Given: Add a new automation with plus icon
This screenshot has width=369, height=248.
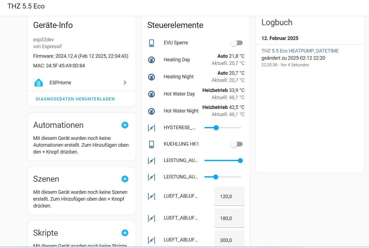Looking at the screenshot, I should point(125,125).
